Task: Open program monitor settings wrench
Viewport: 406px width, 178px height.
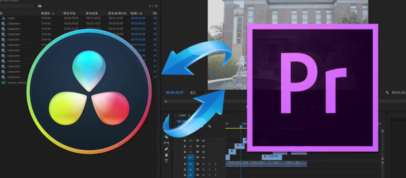Action: (x=387, y=93)
